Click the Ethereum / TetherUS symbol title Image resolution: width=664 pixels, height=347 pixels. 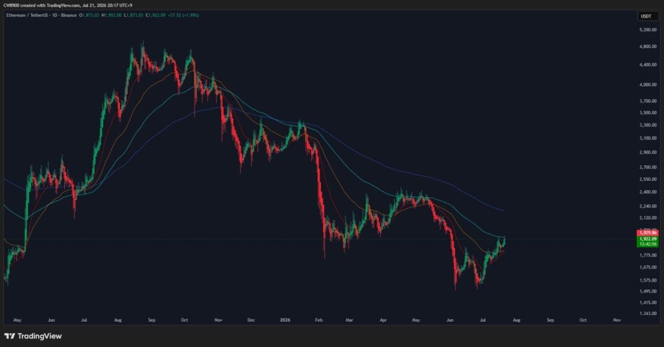[41, 16]
